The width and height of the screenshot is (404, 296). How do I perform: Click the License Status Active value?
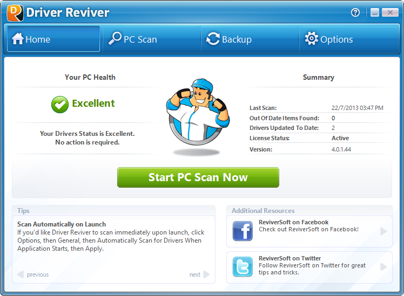340,138
